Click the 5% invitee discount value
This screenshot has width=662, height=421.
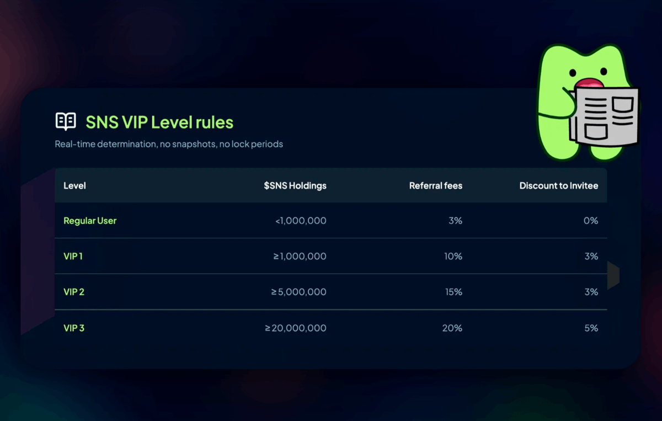pos(591,328)
